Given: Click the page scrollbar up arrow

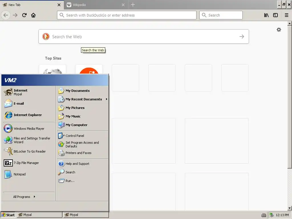Looking at the screenshot, I should point(289,23).
